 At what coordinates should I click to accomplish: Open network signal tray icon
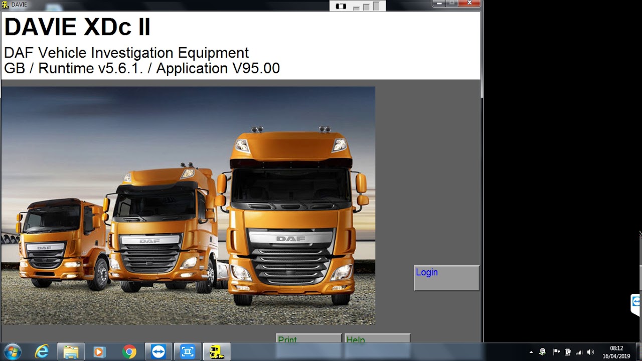(x=579, y=352)
